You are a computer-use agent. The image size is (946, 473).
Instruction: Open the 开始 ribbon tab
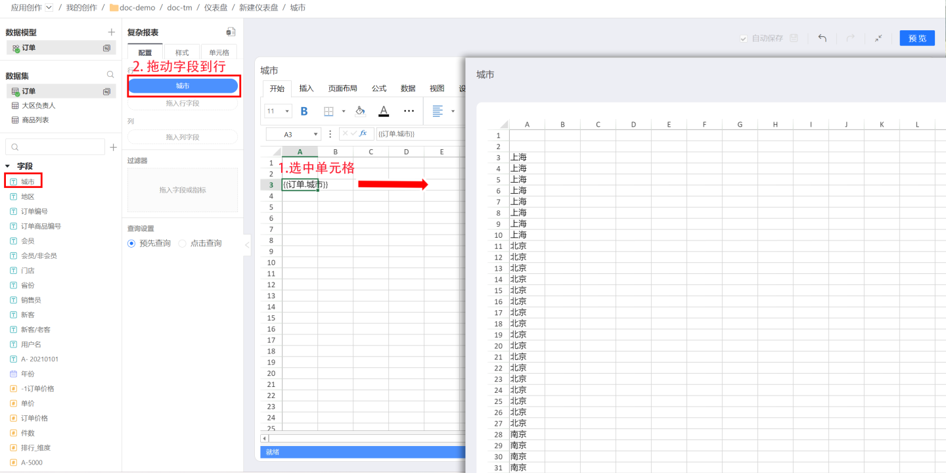(277, 89)
